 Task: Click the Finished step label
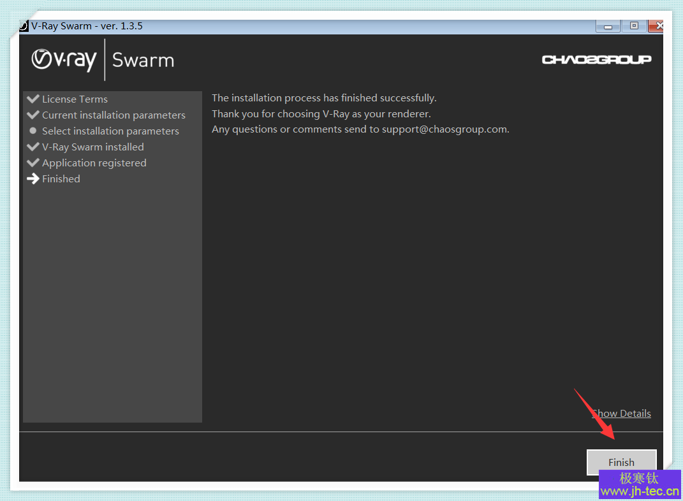[61, 179]
